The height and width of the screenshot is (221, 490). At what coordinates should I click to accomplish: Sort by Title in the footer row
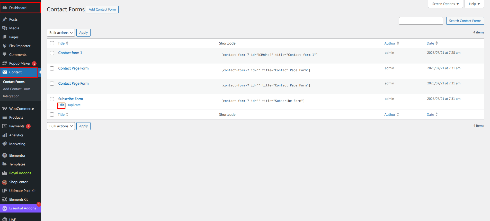63,114
